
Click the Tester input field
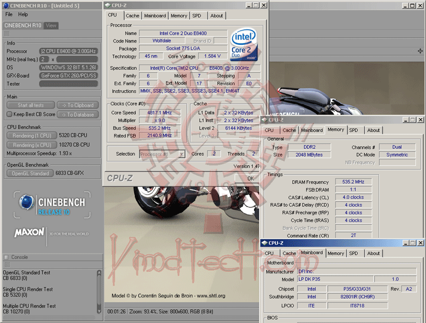point(69,84)
